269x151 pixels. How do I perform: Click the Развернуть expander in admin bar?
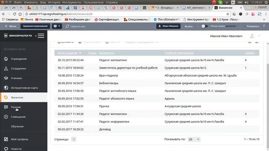(x=252, y=26)
